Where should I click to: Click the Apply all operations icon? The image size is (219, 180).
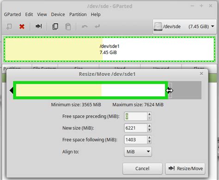[97, 26]
